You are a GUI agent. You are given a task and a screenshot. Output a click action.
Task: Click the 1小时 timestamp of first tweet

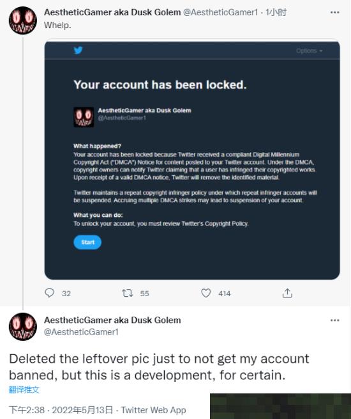tap(276, 12)
